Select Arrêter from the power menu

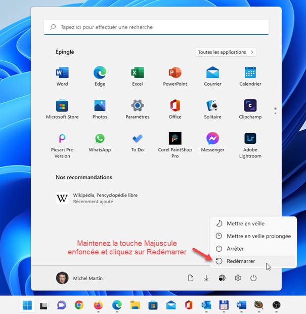pyautogui.click(x=235, y=249)
